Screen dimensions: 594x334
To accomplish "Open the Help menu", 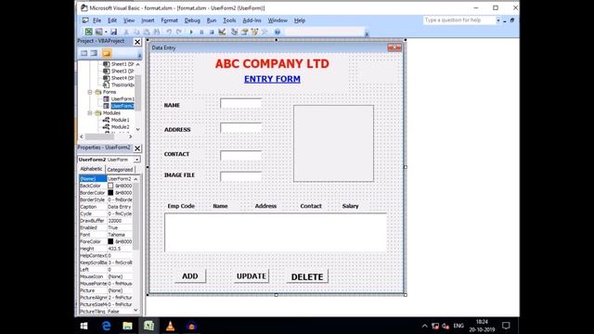I will (x=300, y=20).
